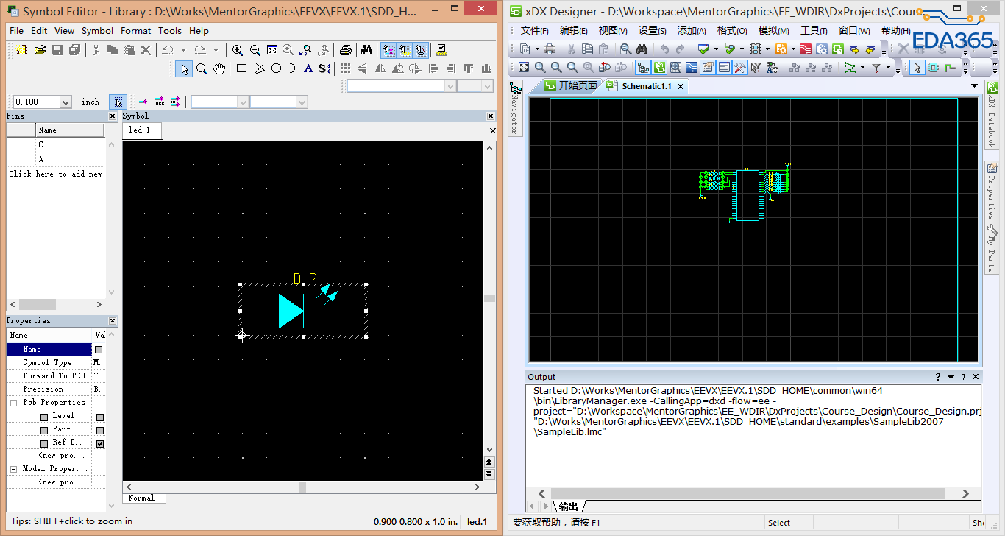Click the add pin arrow icon
The width and height of the screenshot is (1005, 536).
click(x=143, y=102)
